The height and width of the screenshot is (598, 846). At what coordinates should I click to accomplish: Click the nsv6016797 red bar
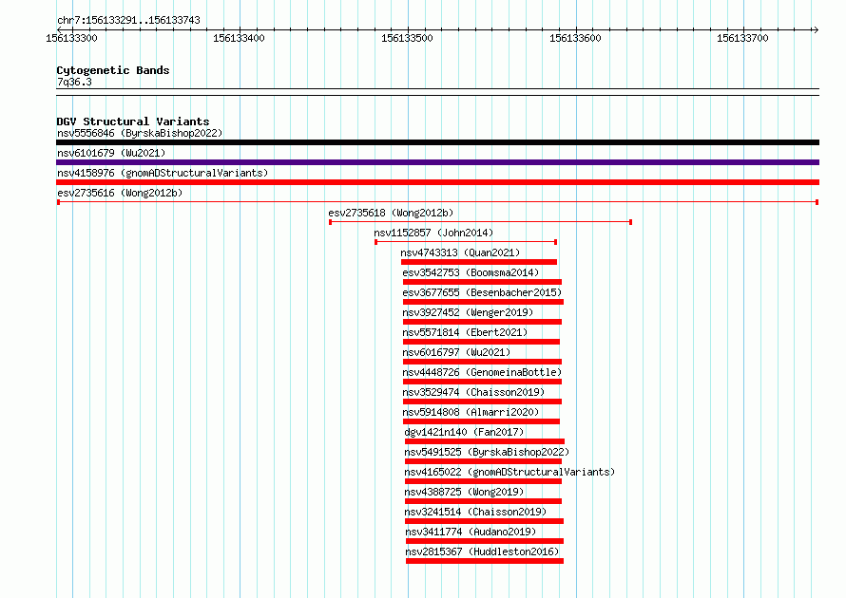tap(482, 362)
